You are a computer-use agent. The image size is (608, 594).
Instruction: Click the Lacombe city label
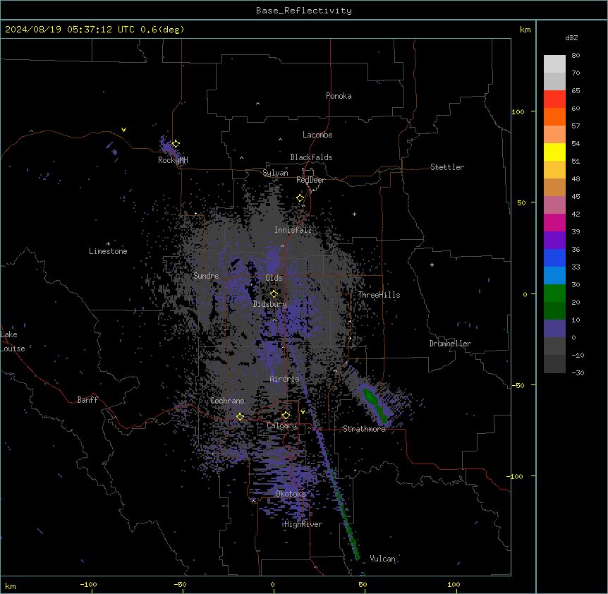[317, 135]
